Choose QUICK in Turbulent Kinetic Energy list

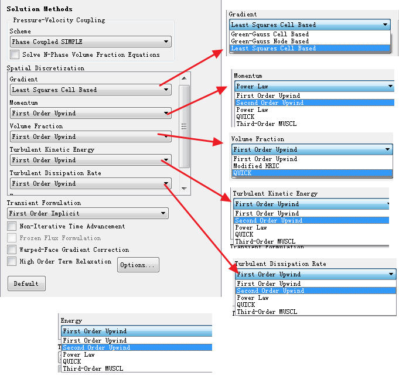(x=245, y=235)
